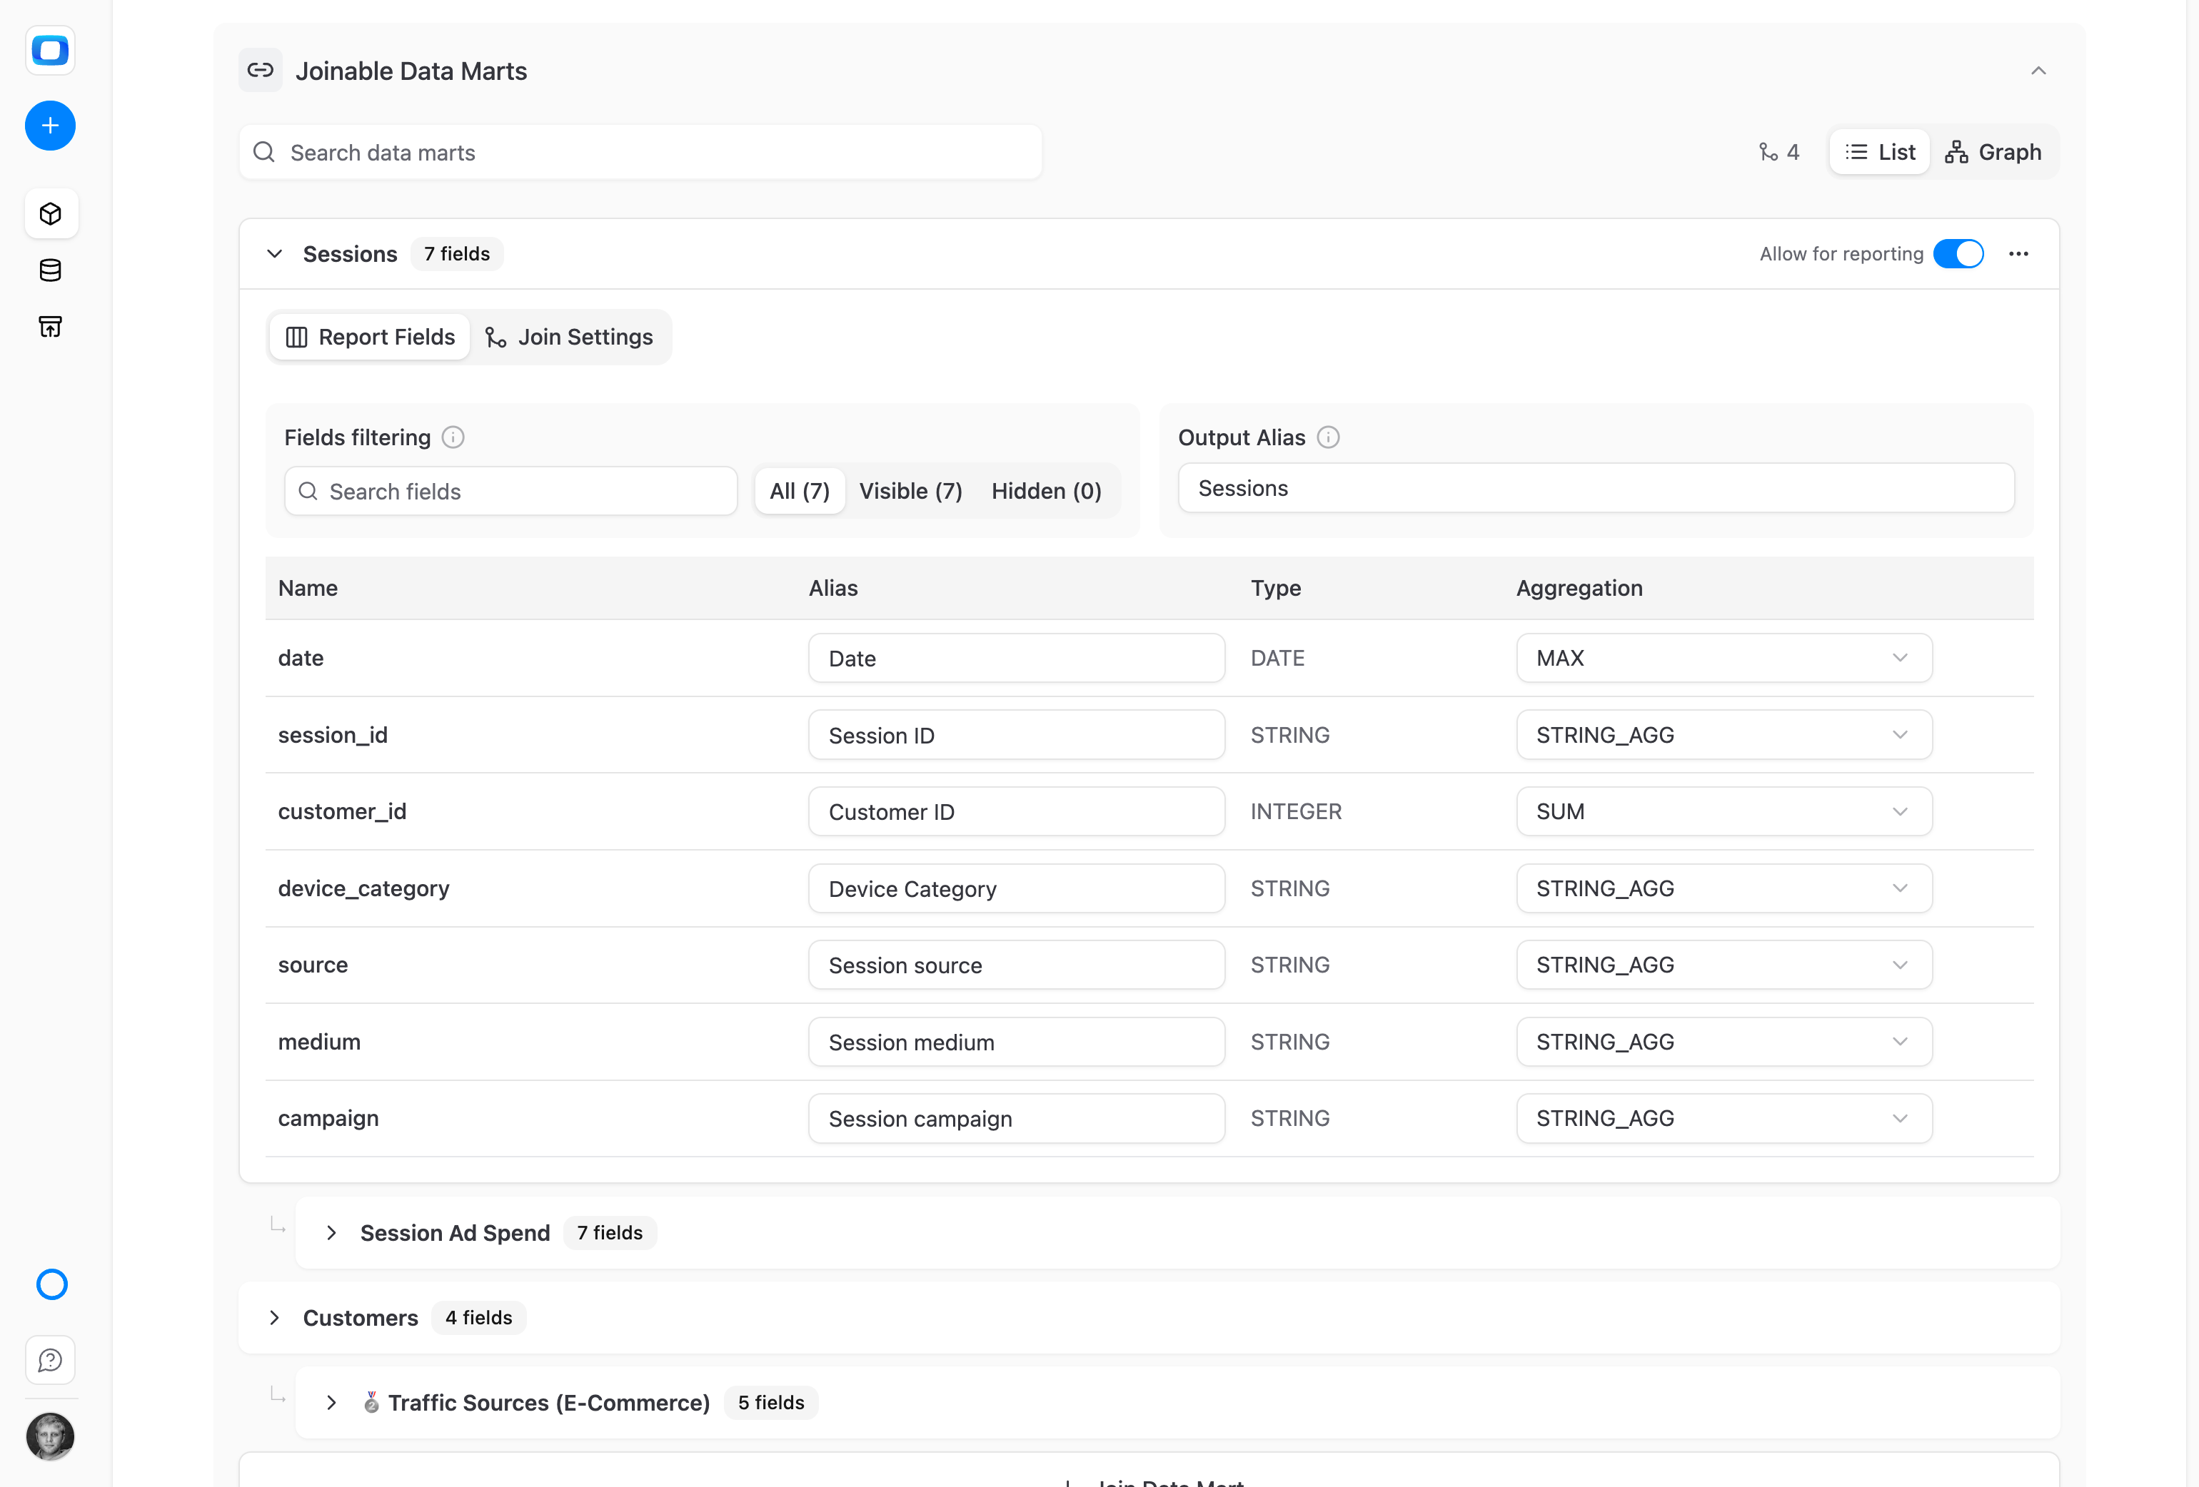Screen dimensions: 2199x1487
Task: Collapse the Joinable Data Marts section
Action: [2038, 71]
